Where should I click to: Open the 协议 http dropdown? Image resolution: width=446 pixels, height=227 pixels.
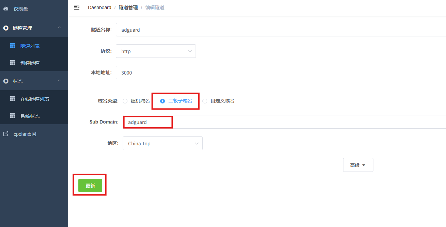156,51
